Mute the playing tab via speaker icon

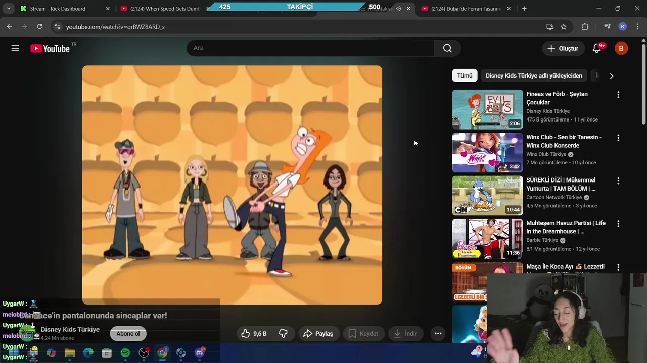[x=398, y=9]
